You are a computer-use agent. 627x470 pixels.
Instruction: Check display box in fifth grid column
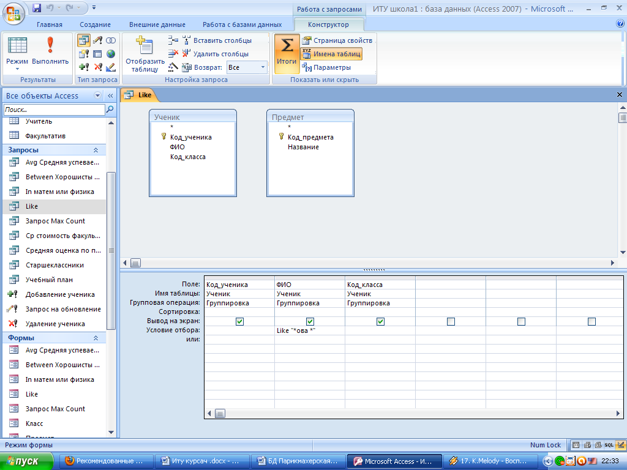pos(521,321)
